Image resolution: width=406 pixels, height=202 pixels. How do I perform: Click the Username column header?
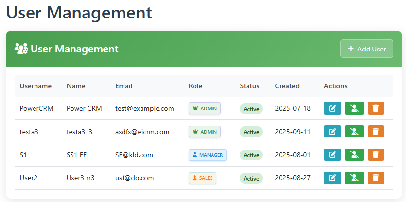click(35, 86)
